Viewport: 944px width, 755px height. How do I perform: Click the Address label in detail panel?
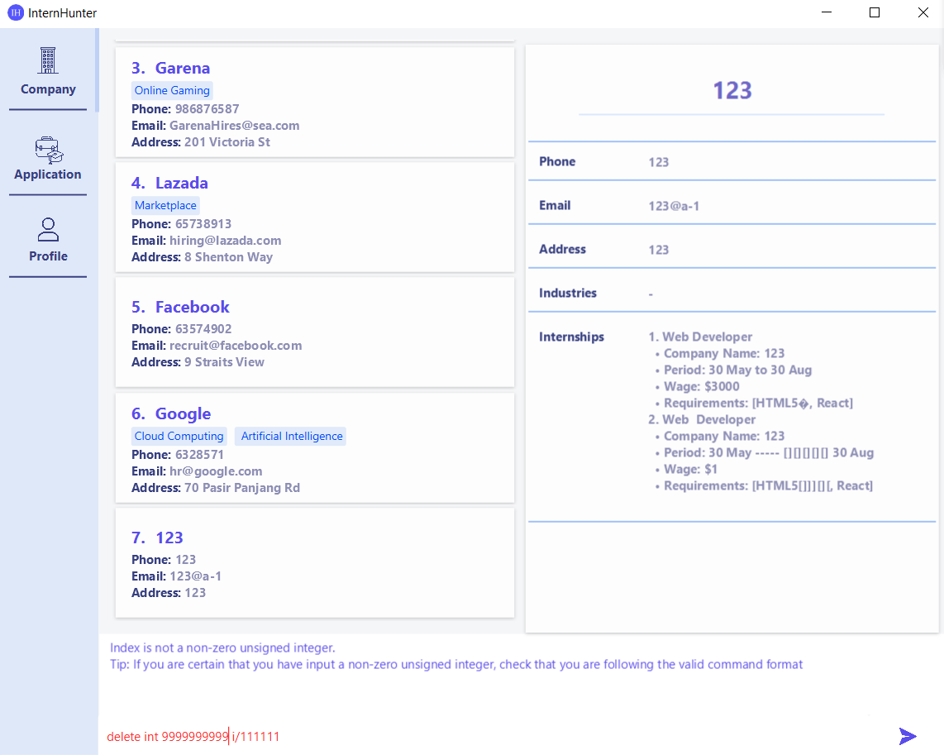[x=562, y=249]
